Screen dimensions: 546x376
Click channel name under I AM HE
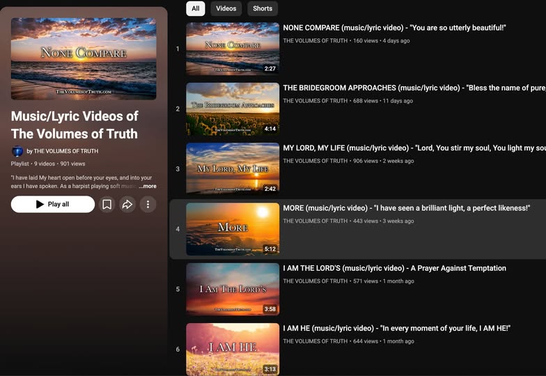[x=315, y=341]
